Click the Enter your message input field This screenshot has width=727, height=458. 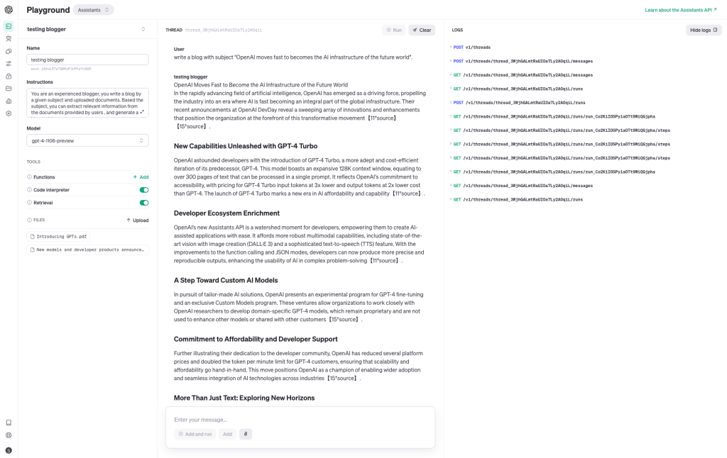click(300, 420)
